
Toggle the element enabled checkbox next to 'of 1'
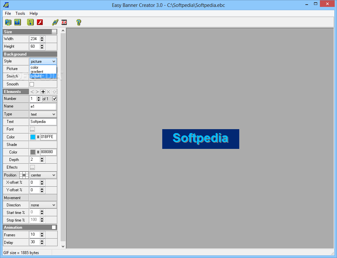54,99
